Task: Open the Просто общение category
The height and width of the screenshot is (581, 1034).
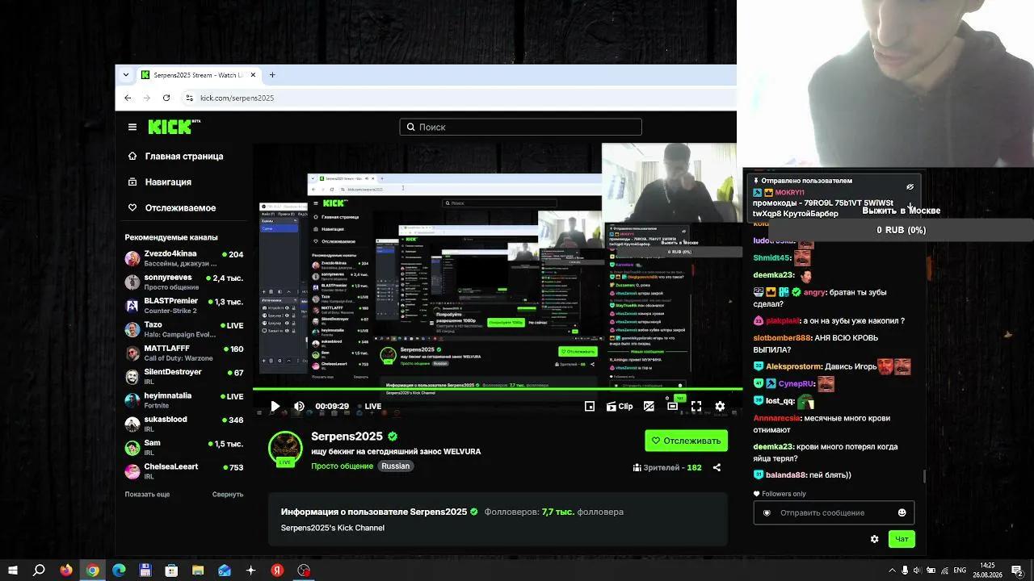Action: coord(342,466)
